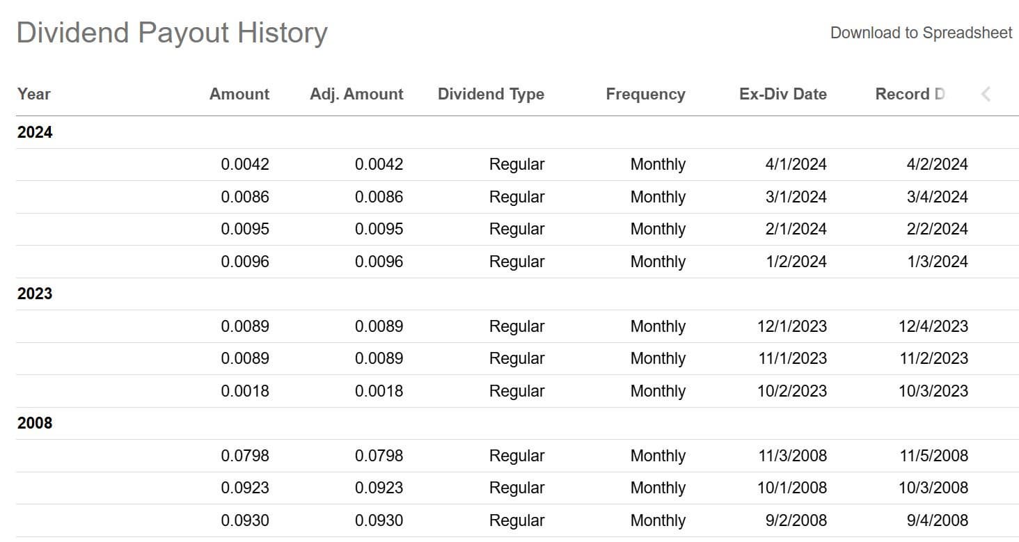Screen dimensions: 1019x542
Task: Click 0.0095 in the Amount column
Action: (x=245, y=229)
